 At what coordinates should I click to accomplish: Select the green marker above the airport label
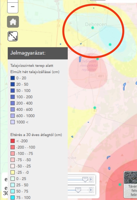(98, 59)
